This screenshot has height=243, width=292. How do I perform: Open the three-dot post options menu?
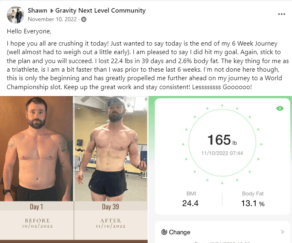pos(281,14)
